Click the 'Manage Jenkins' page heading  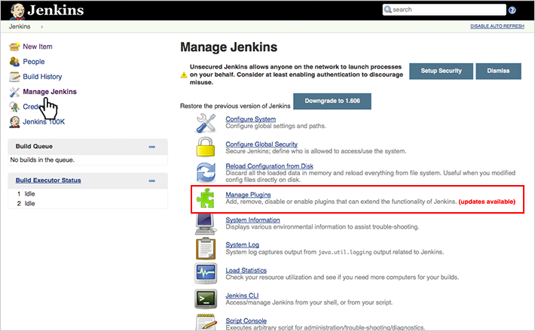point(228,47)
